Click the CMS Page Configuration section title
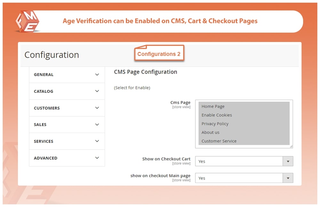320x207 pixels. [145, 72]
